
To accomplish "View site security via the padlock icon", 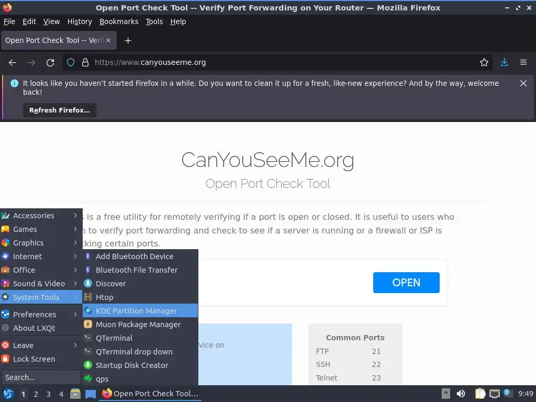I will pyautogui.click(x=85, y=63).
